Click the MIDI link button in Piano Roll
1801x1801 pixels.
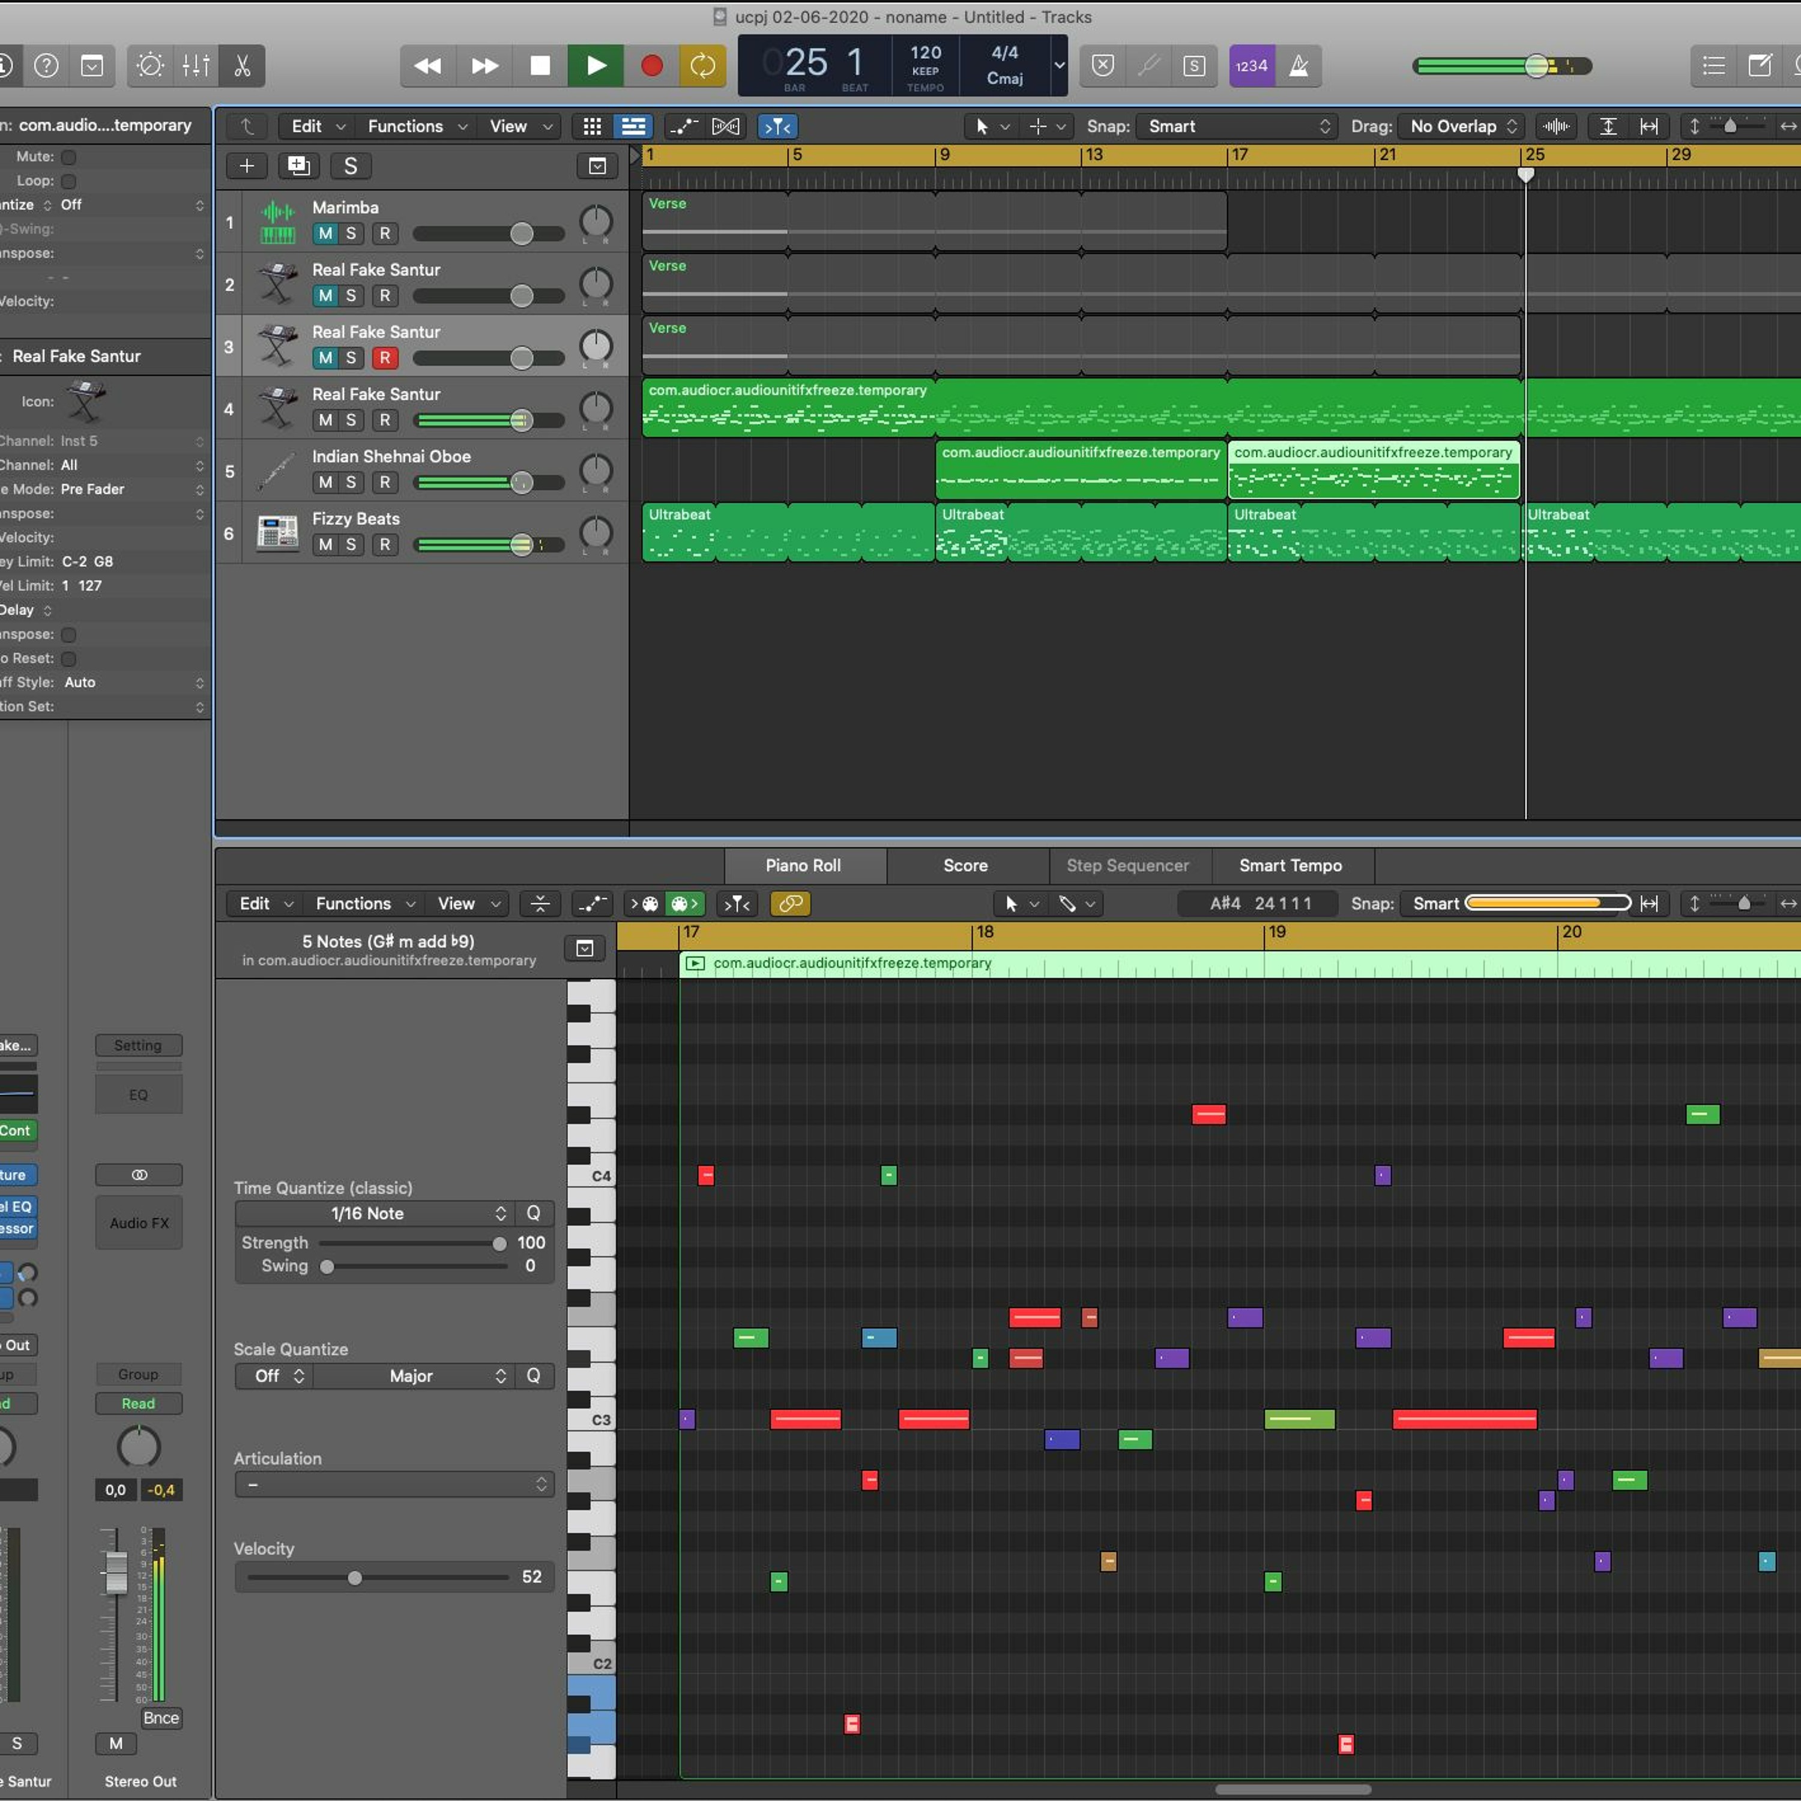click(x=789, y=904)
